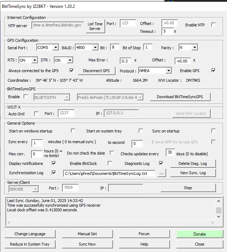Click the log scroll right arrow
Screen dimensions: 227x252
pos(213,222)
